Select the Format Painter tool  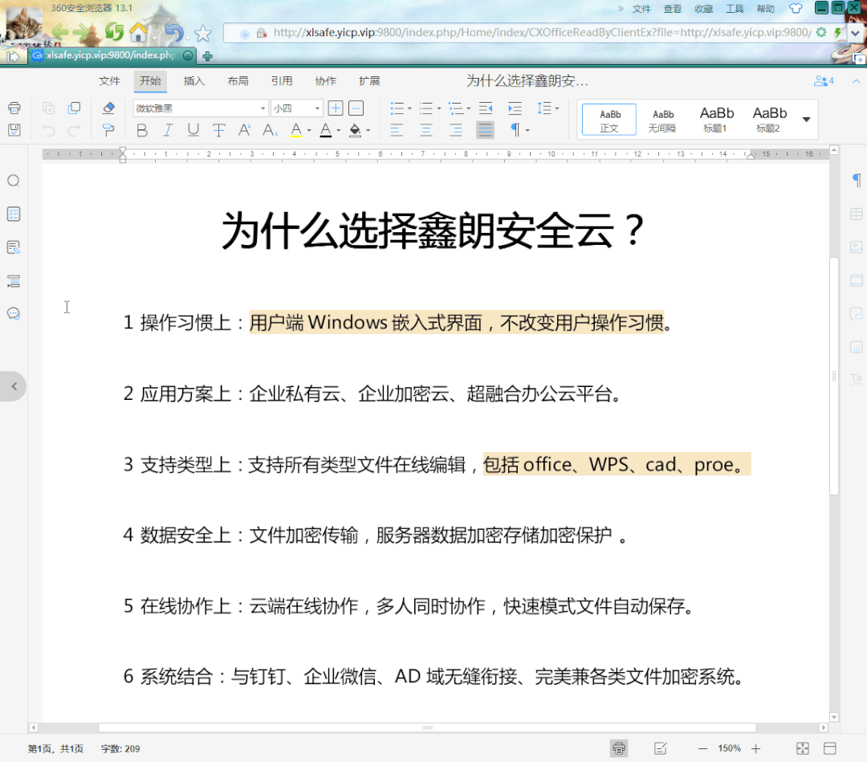[109, 131]
